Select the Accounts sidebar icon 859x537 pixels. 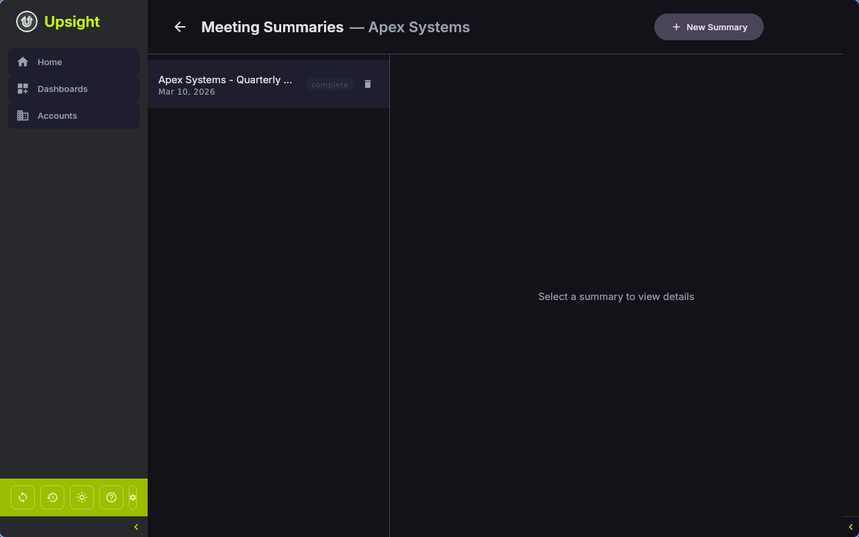coord(22,115)
